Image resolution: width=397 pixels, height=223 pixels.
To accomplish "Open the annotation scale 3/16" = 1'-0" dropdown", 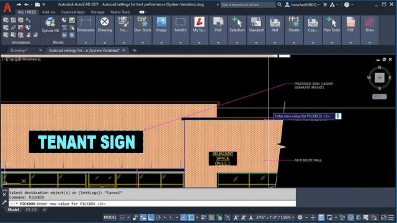I will click(275, 217).
